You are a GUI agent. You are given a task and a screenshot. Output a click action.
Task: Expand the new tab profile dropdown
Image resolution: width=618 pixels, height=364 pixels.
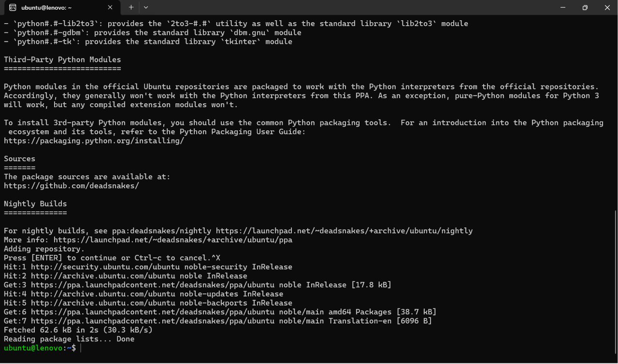[x=146, y=8]
